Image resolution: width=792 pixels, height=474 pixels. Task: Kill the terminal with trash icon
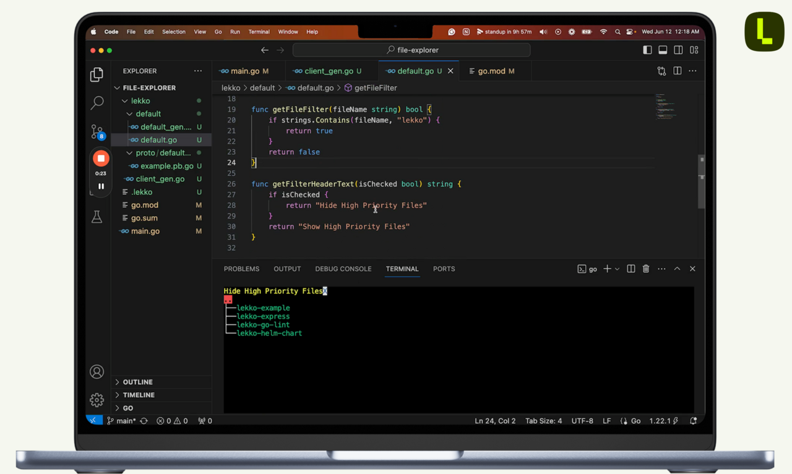[x=646, y=269]
